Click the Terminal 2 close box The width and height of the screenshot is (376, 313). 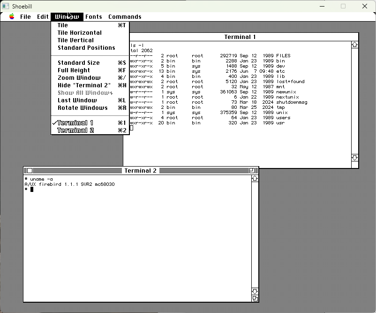(x=30, y=170)
